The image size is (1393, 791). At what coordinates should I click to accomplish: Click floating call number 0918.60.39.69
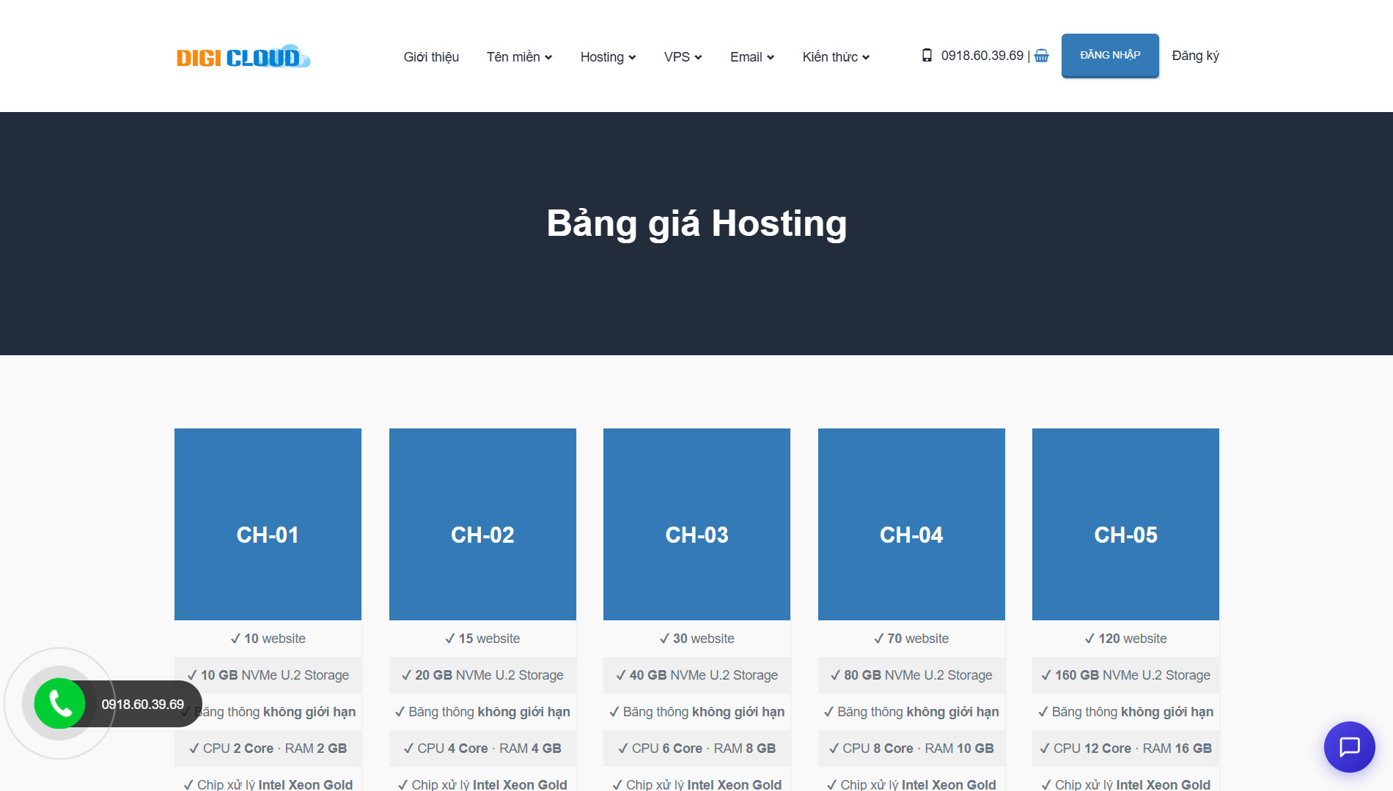pyautogui.click(x=142, y=704)
